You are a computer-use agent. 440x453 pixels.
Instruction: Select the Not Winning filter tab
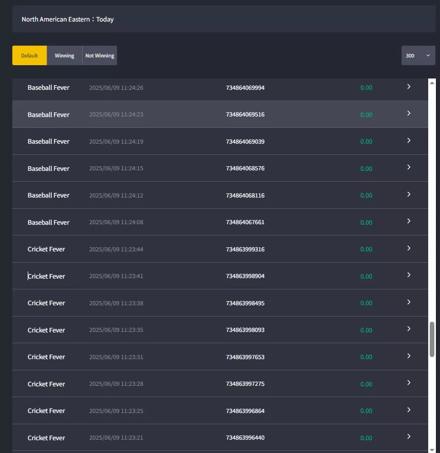[100, 55]
